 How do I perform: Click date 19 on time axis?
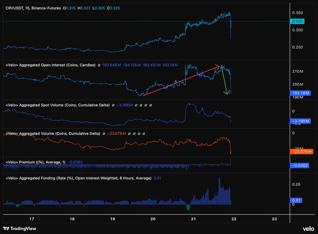point(113,219)
